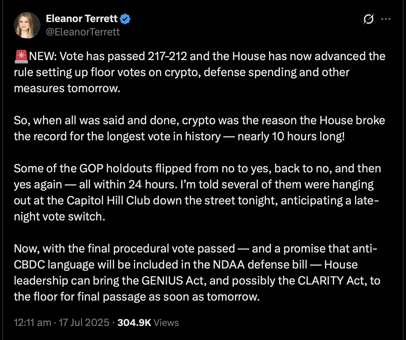Click Eleanor Terrett's profile avatar photo
The width and height of the screenshot is (406, 340).
pyautogui.click(x=27, y=25)
